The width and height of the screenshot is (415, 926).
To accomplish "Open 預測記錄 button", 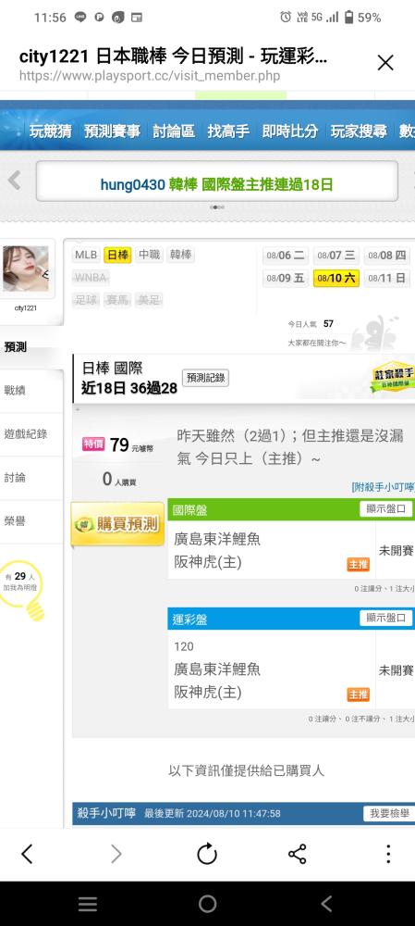I will (205, 379).
